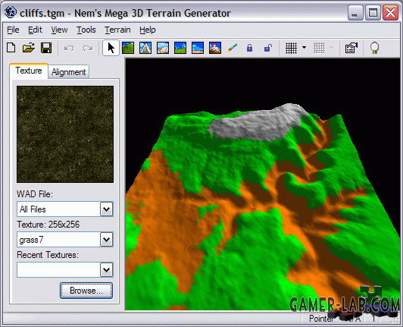This screenshot has height=327, width=403.
Task: Expand the WAD File dropdown
Action: coord(106,209)
